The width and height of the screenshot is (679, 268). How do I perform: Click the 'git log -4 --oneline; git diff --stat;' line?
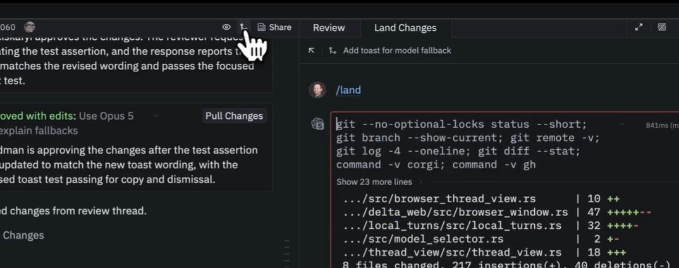[458, 151]
